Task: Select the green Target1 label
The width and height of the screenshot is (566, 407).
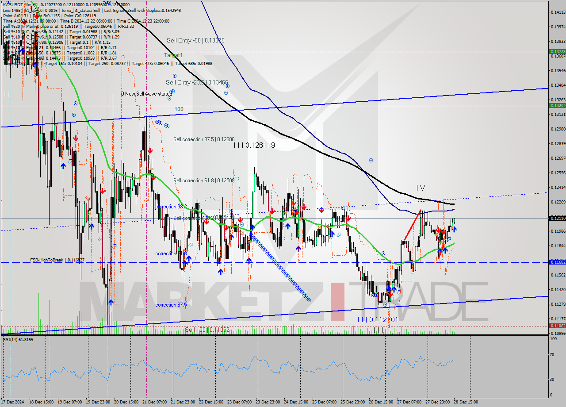Action: [173, 55]
